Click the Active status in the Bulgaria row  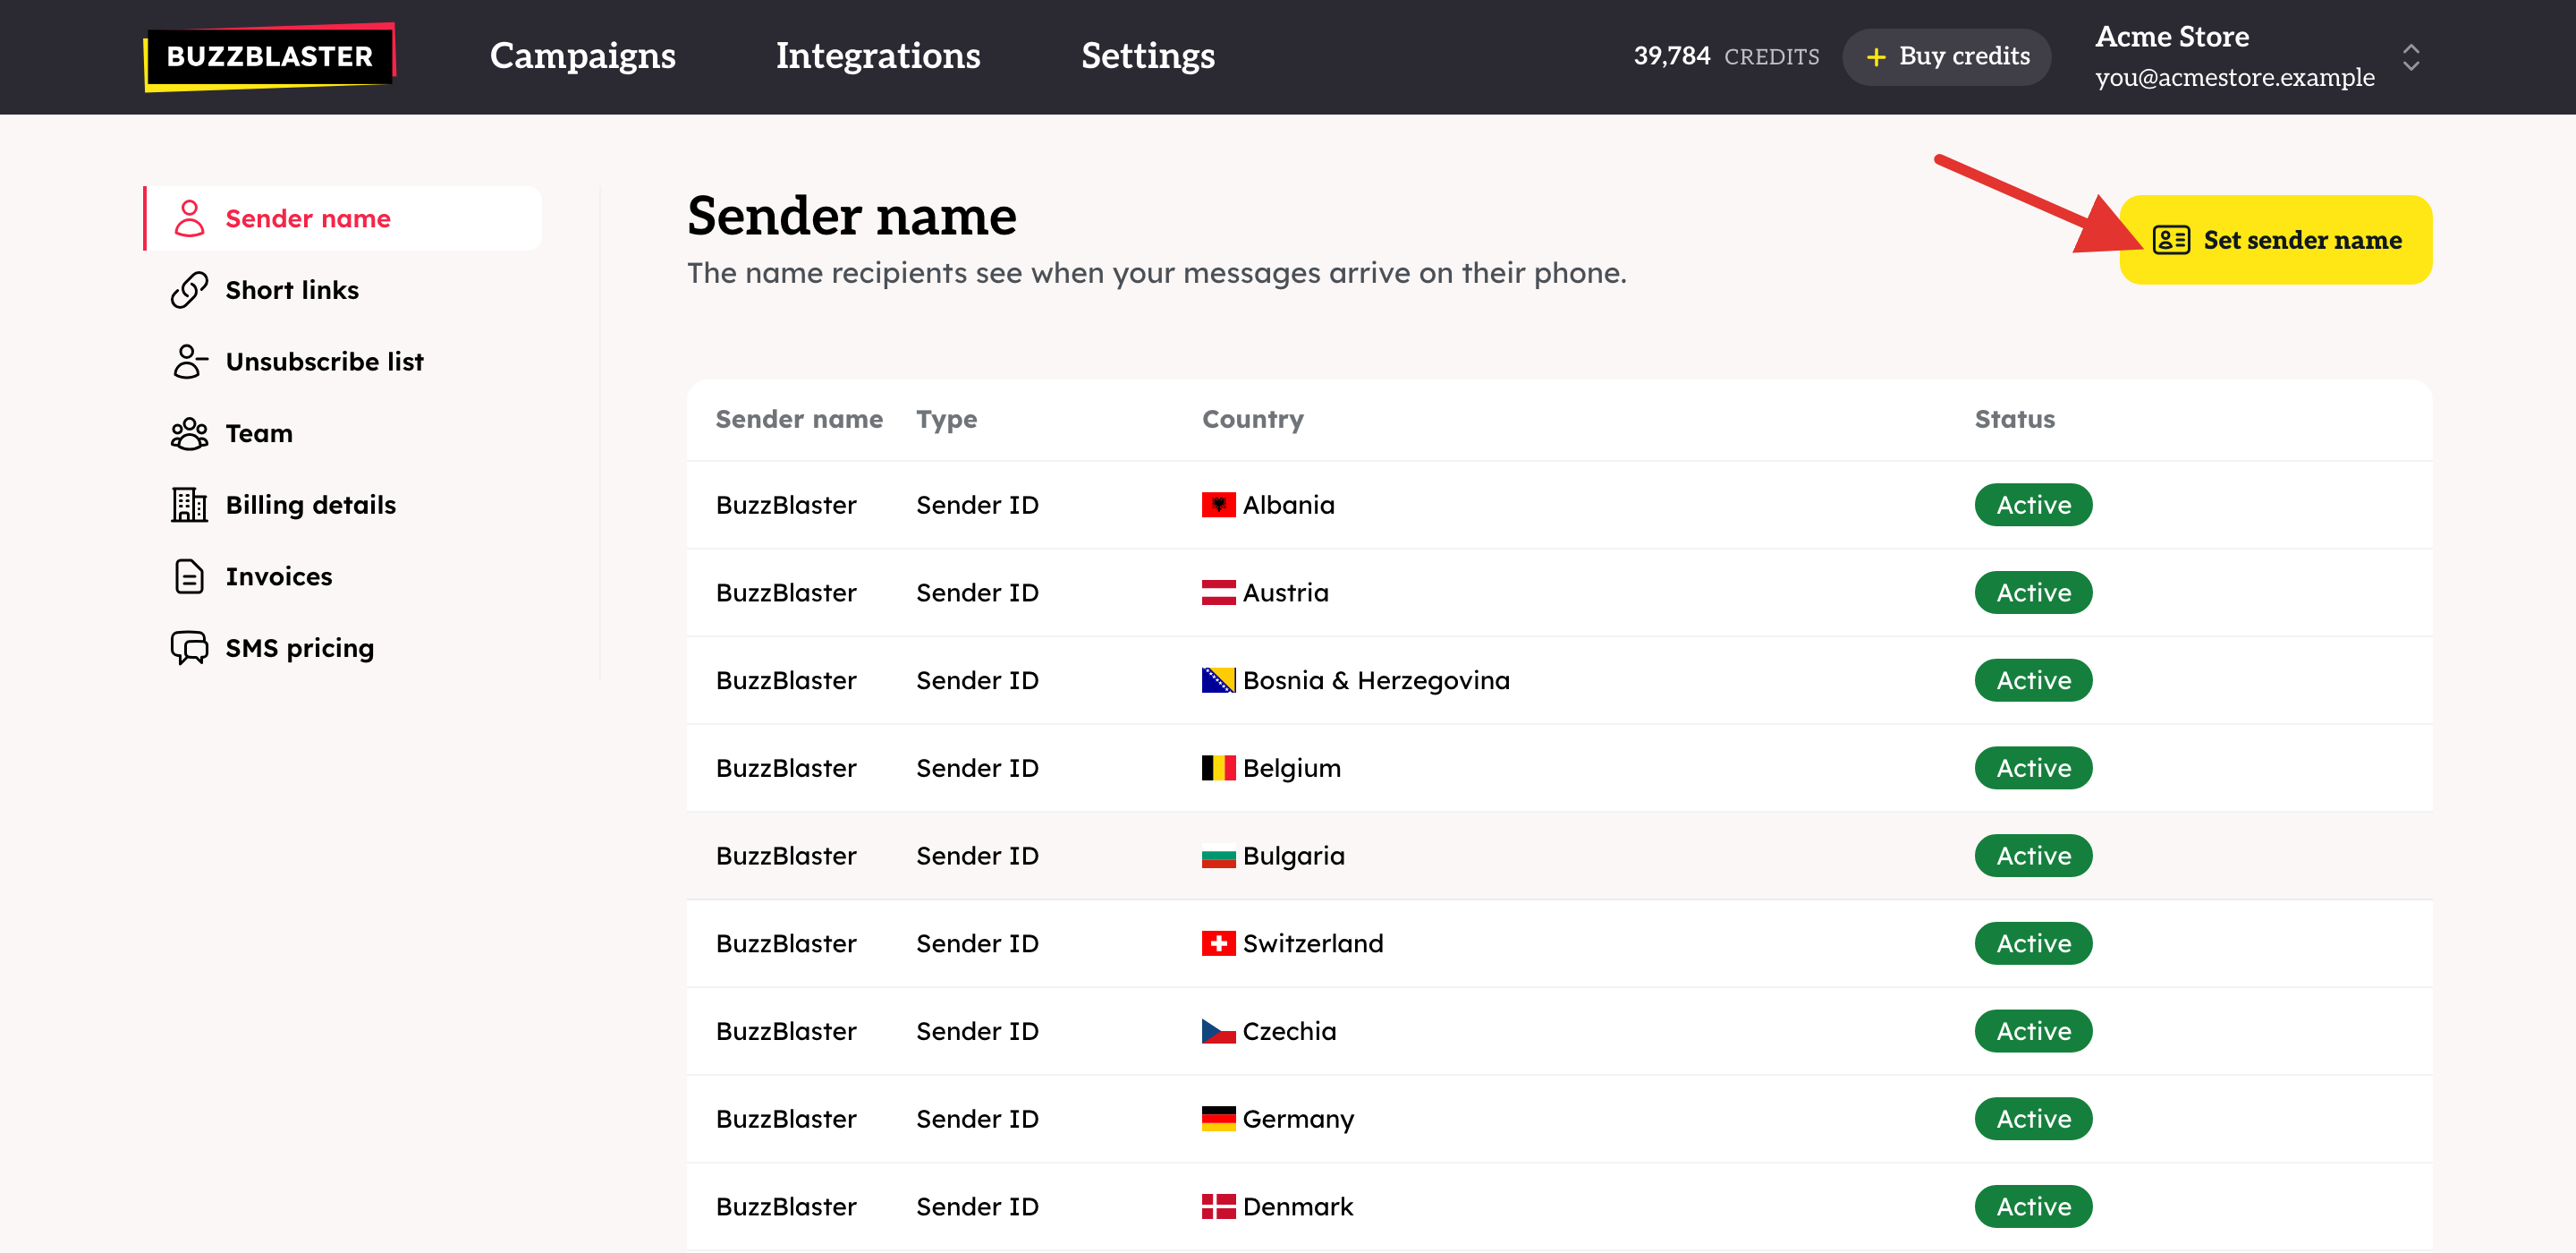[x=2033, y=856]
